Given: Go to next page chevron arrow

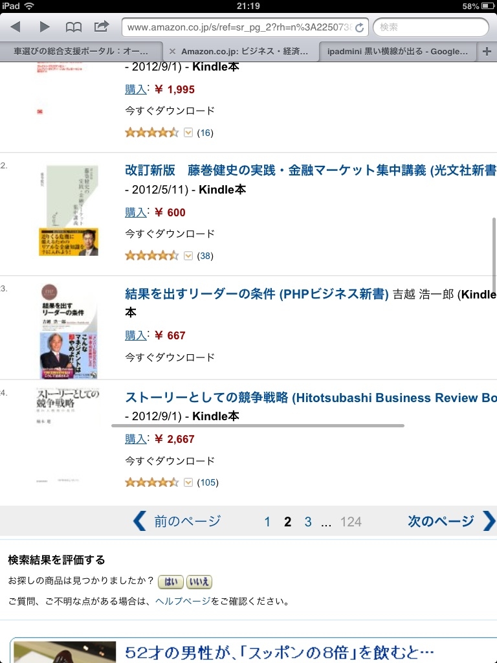Looking at the screenshot, I should (x=489, y=521).
